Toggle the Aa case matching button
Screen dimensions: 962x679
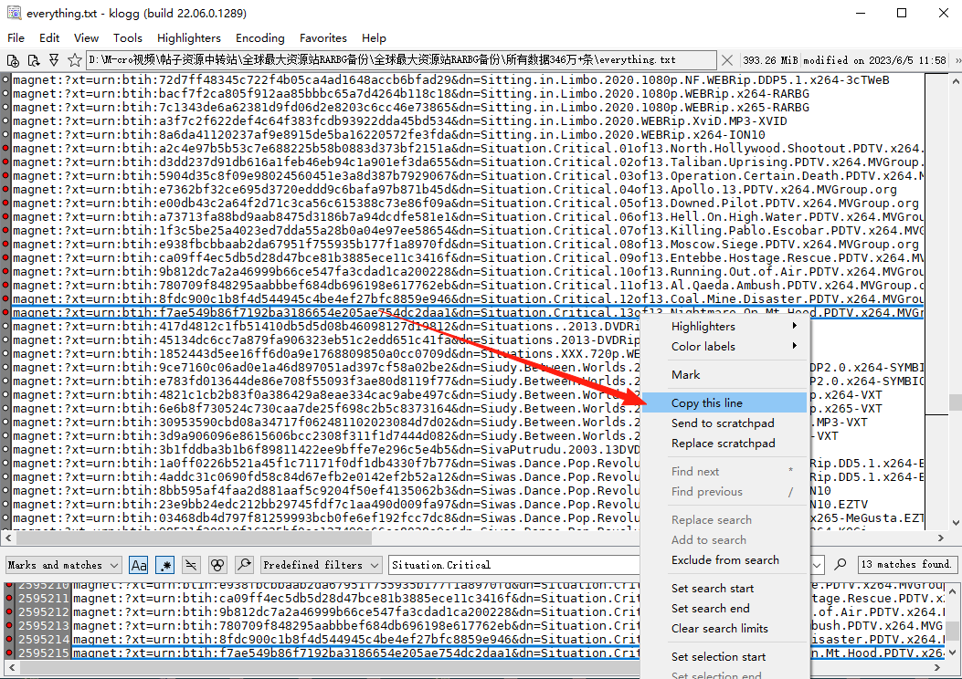(x=139, y=565)
